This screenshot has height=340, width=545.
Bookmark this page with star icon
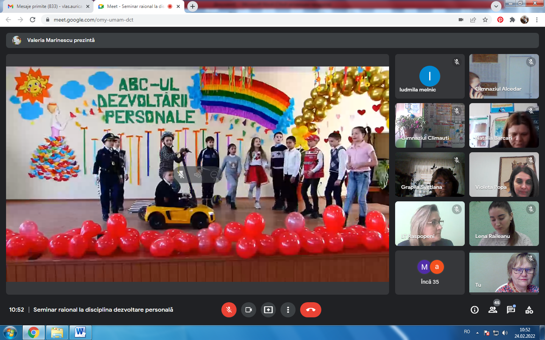click(485, 20)
